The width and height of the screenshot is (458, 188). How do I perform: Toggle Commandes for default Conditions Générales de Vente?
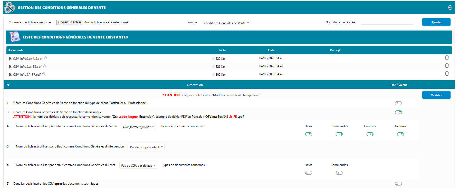tap(339, 134)
